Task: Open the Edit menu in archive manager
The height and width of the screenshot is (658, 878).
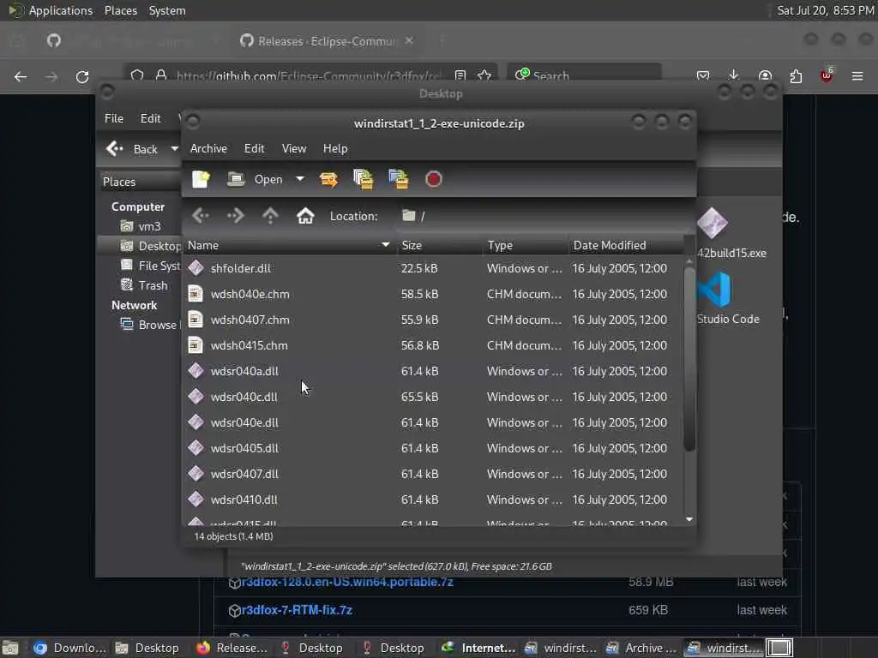Action: pyautogui.click(x=254, y=148)
